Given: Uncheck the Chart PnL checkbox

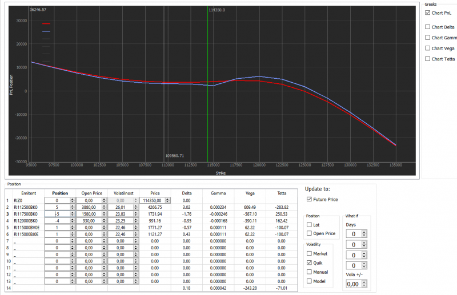Looking at the screenshot, I should tap(427, 13).
